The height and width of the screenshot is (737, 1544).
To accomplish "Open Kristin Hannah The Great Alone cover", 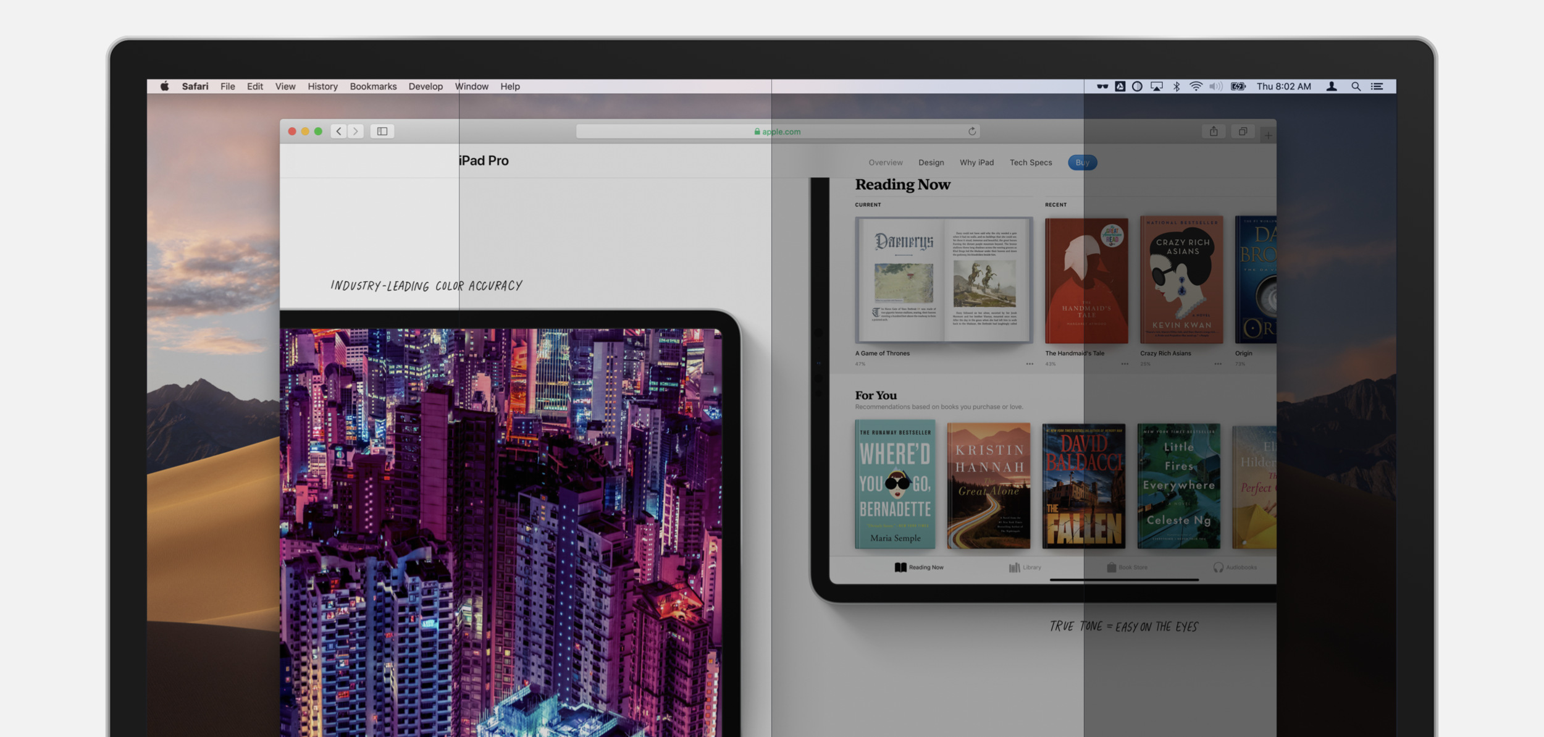I will click(x=989, y=486).
